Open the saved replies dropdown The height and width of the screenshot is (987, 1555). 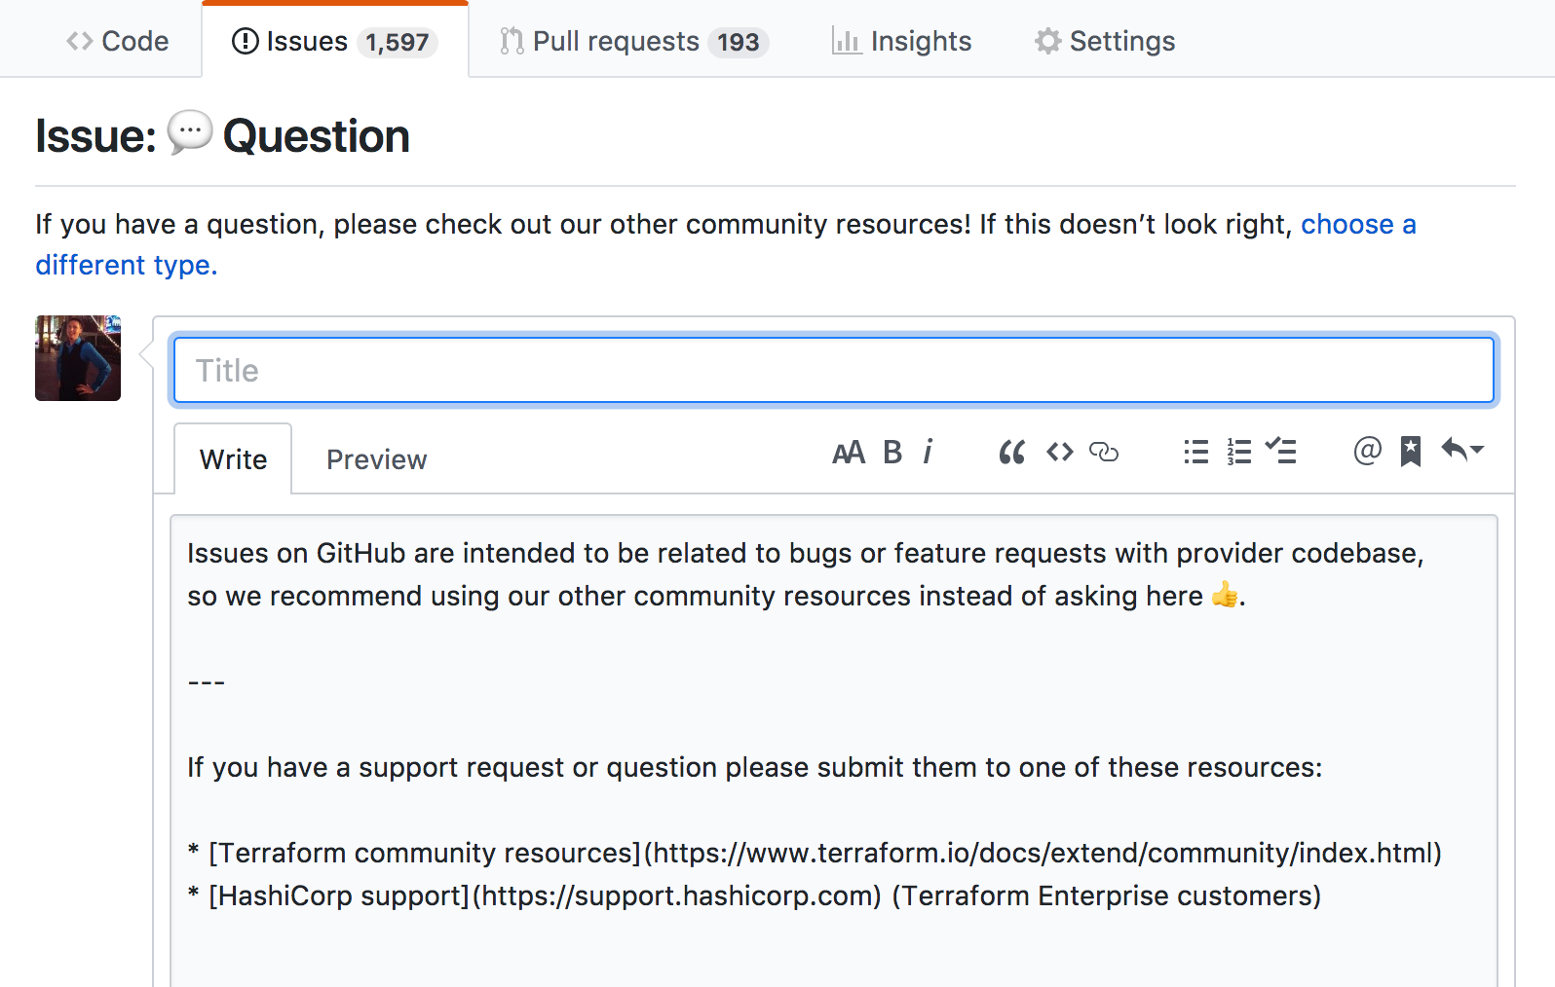(x=1461, y=450)
